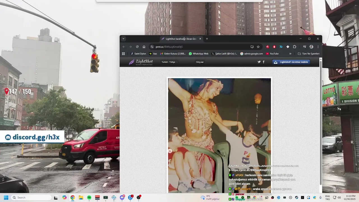Open the apps grid in bookmarks bar
359x202 pixels.
[123, 54]
